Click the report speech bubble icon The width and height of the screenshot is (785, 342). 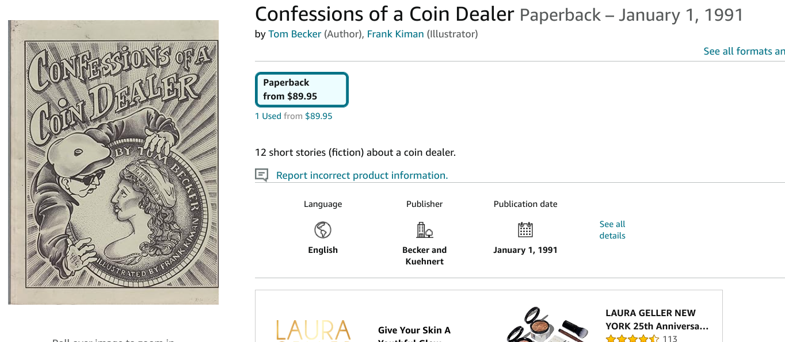262,175
